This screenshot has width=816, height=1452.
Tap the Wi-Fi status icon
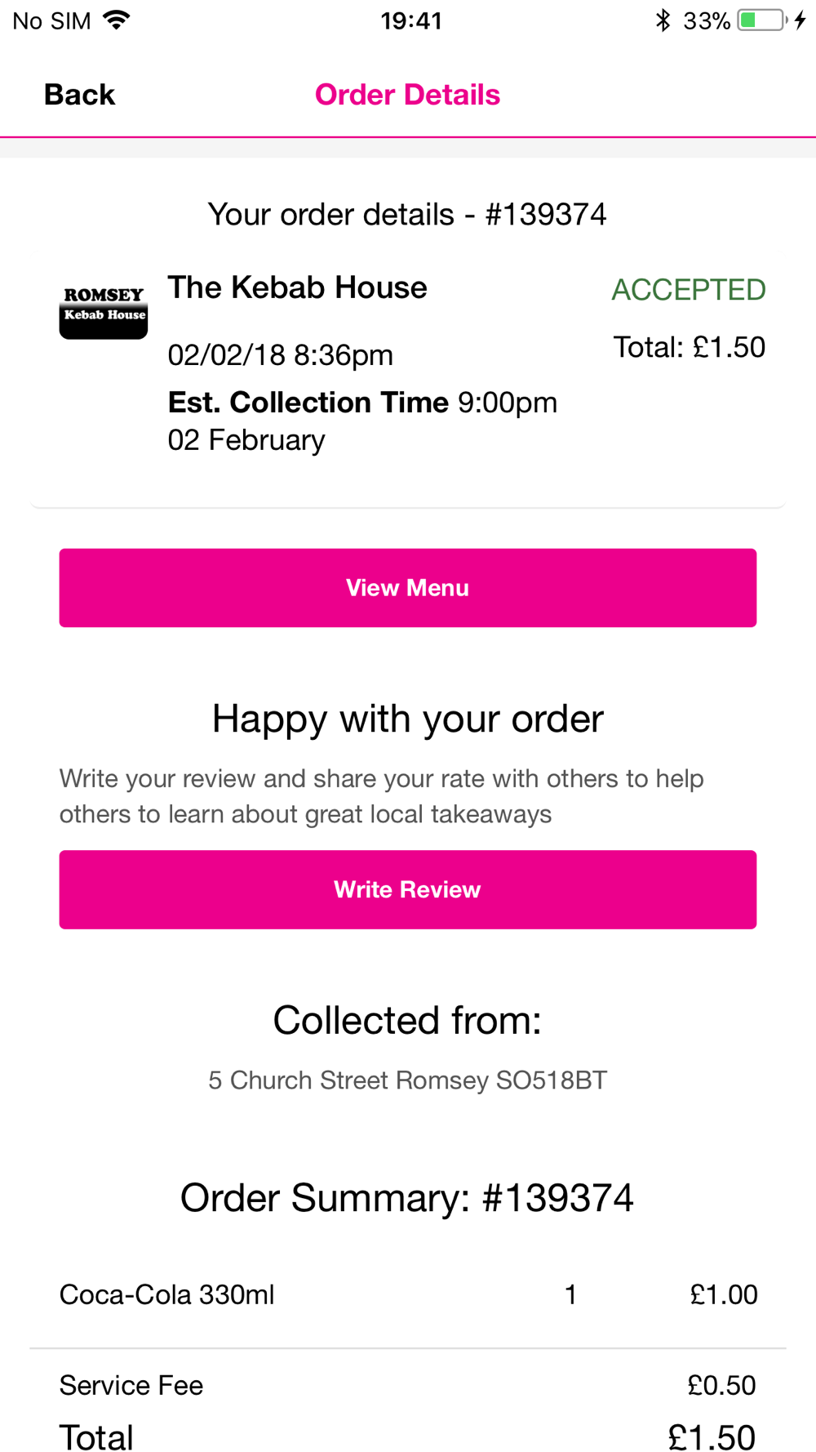118,20
